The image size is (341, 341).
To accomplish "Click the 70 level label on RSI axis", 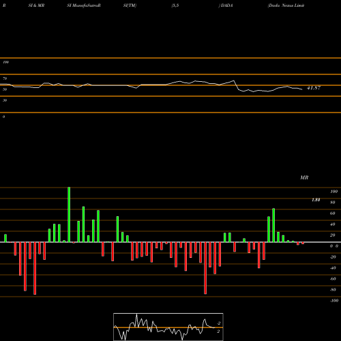I will click(5, 78).
